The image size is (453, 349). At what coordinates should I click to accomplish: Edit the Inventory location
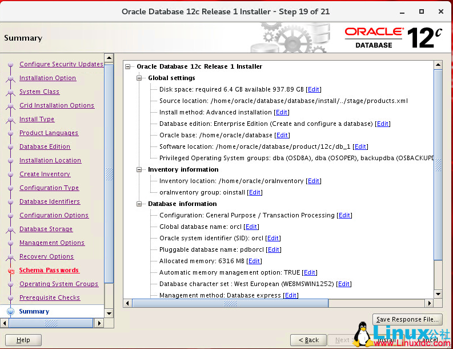[x=314, y=181]
